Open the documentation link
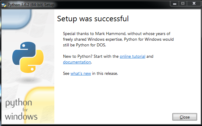 pyautogui.click(x=77, y=62)
